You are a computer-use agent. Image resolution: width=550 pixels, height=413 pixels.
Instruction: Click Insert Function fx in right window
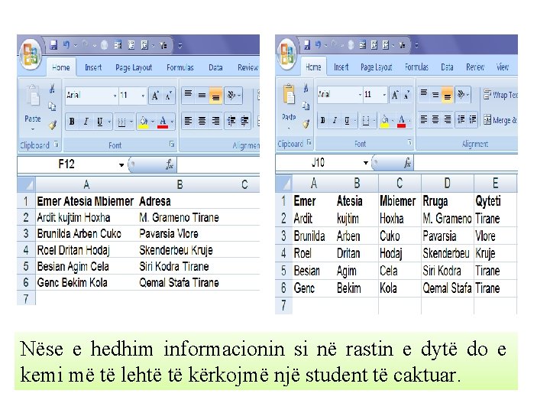click(407, 163)
